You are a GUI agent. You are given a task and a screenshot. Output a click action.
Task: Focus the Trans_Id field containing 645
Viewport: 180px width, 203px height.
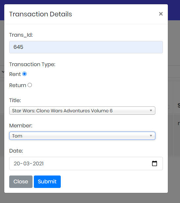[86, 47]
